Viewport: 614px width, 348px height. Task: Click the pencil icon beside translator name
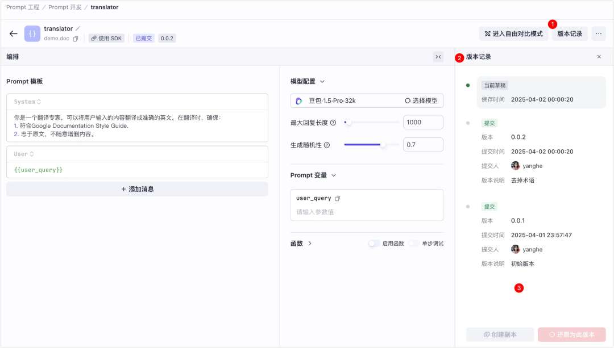pyautogui.click(x=78, y=28)
